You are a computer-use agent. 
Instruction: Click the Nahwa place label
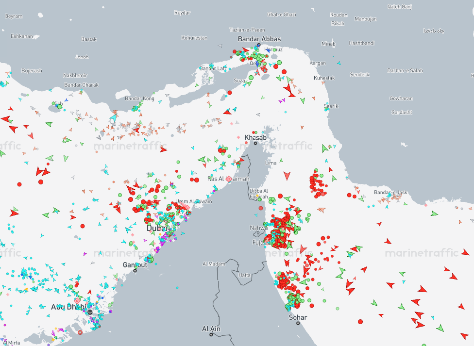click(258, 228)
